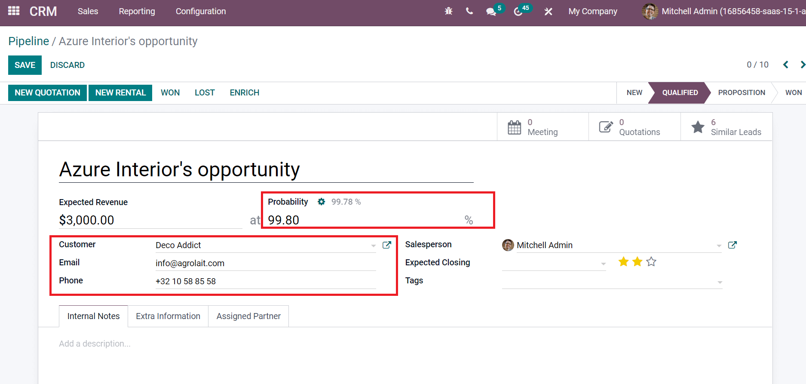Open Meeting calendar stat button
The height and width of the screenshot is (384, 806).
542,127
